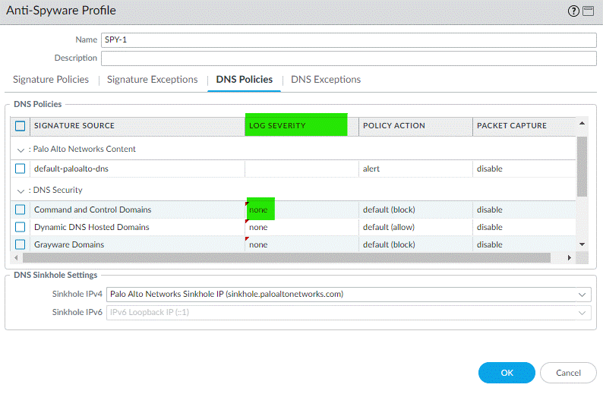Click the default-paloalto-dns signature name

[71, 169]
